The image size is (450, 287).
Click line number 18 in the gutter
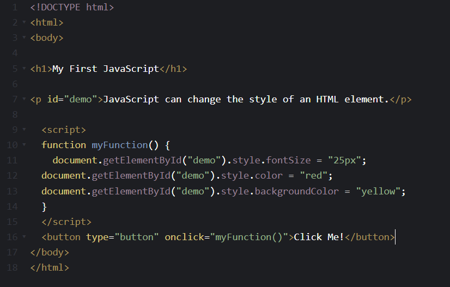(x=12, y=268)
